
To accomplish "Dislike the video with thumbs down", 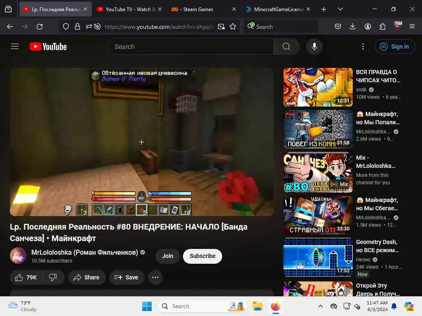I will pyautogui.click(x=53, y=277).
